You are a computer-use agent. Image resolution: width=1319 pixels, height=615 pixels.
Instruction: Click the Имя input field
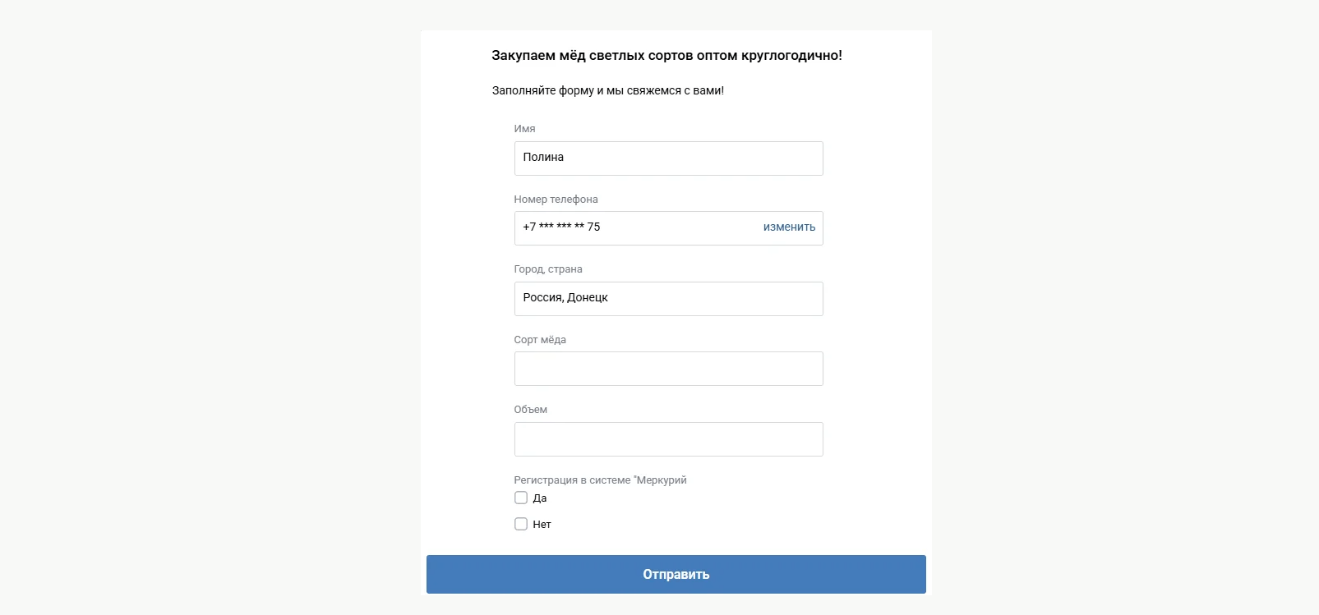pos(667,158)
